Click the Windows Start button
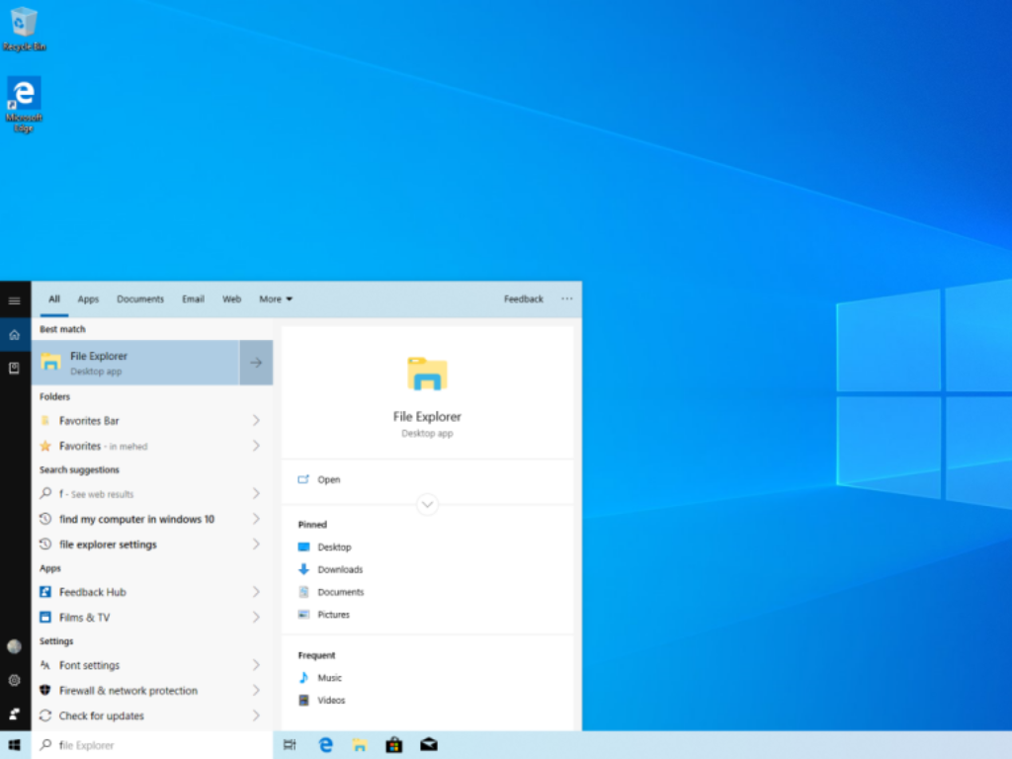This screenshot has height=759, width=1012. pyautogui.click(x=15, y=745)
